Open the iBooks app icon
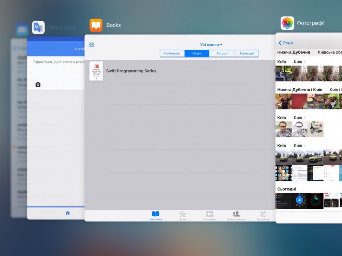Viewport: 342px width, 256px height. pos(96,25)
